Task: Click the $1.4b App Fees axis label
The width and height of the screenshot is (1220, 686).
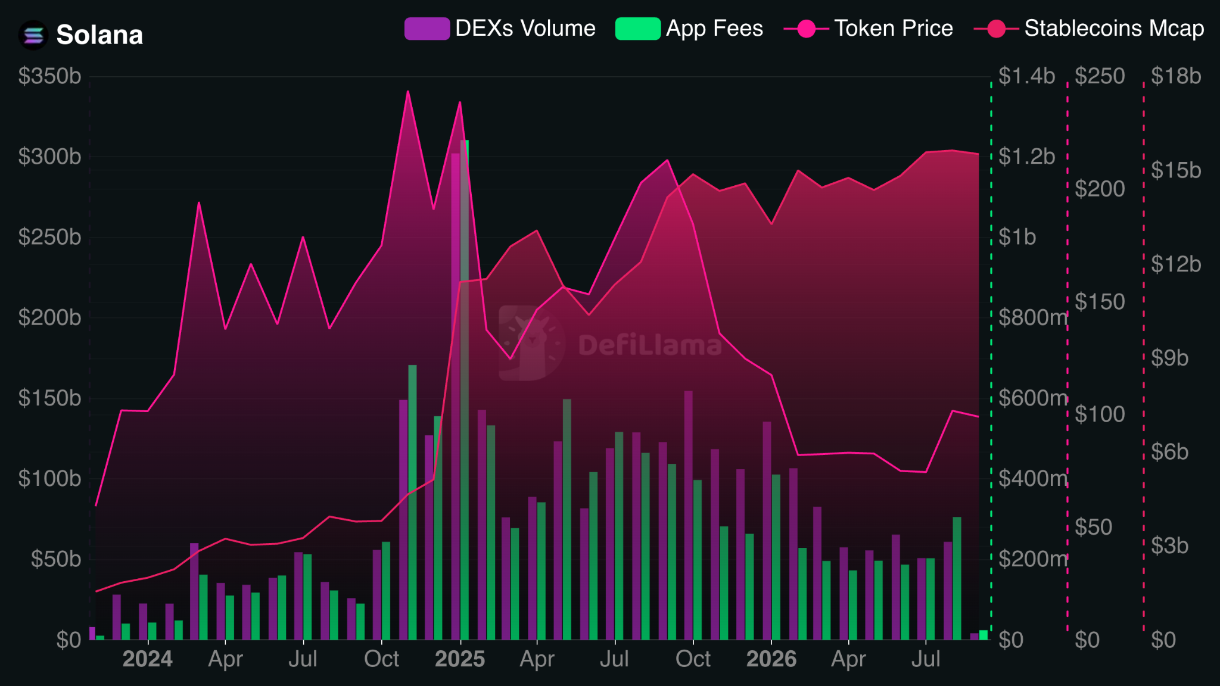Action: tap(1026, 76)
